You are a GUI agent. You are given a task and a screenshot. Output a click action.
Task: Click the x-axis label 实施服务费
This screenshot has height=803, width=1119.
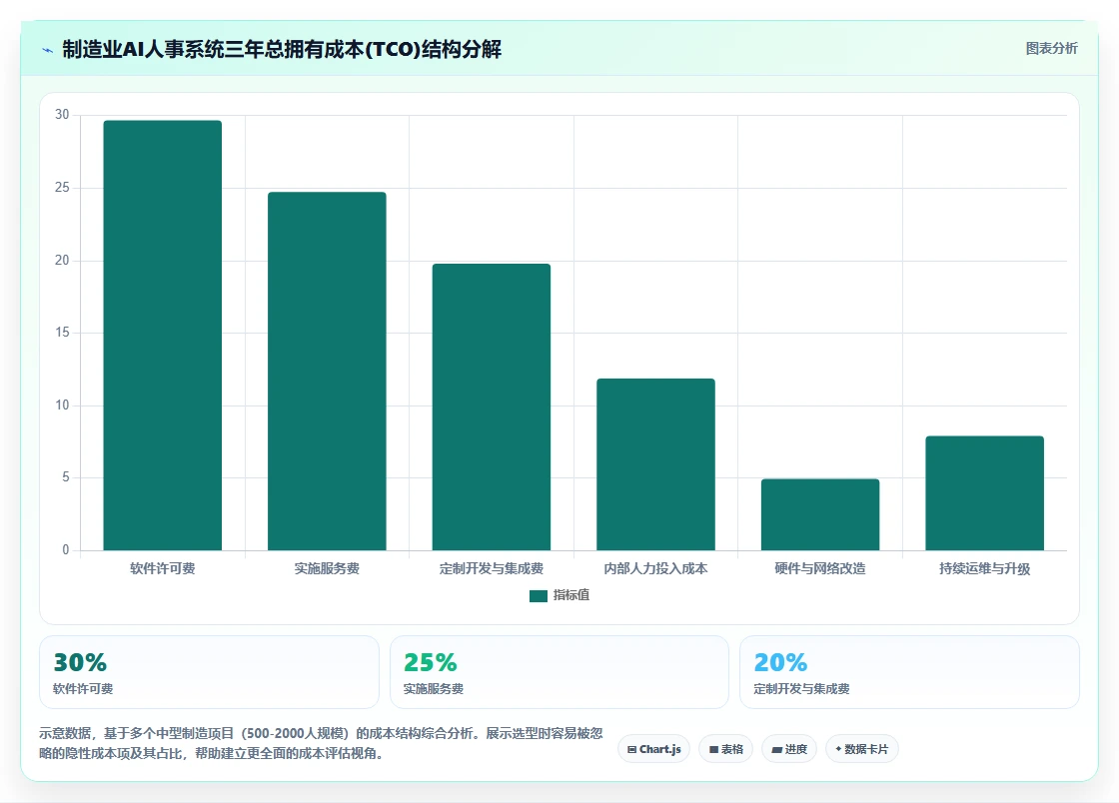(x=327, y=568)
